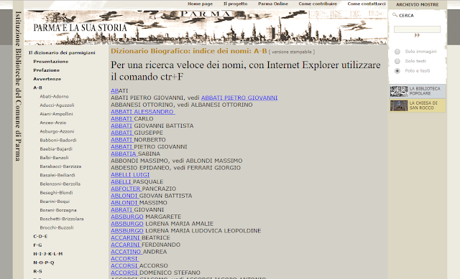
Task: Open Prefazione in the sidebar
Action: pyautogui.click(x=46, y=70)
